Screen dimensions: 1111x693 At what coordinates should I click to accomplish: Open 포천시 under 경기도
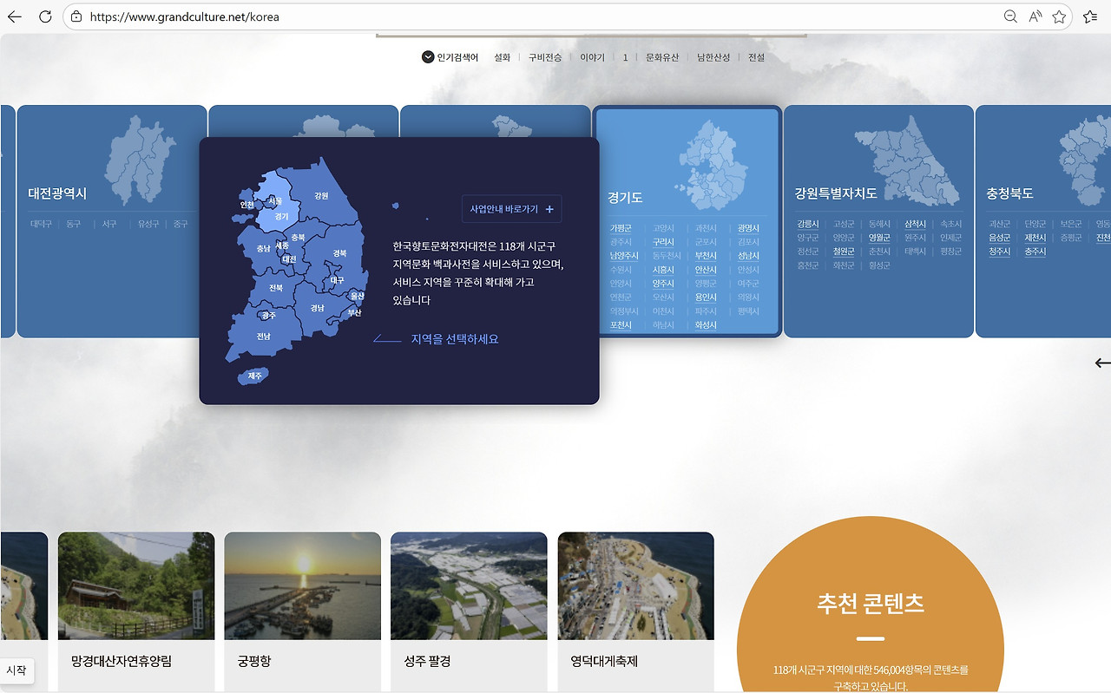click(x=621, y=325)
